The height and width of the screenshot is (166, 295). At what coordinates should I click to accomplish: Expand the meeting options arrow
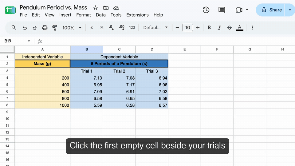247,10
